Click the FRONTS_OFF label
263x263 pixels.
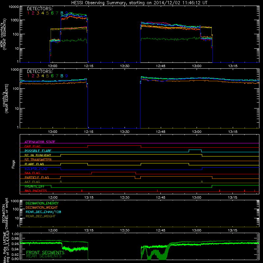pyautogui.click(x=35, y=186)
